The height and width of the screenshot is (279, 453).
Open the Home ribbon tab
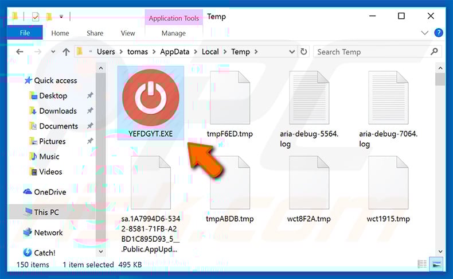coord(60,33)
